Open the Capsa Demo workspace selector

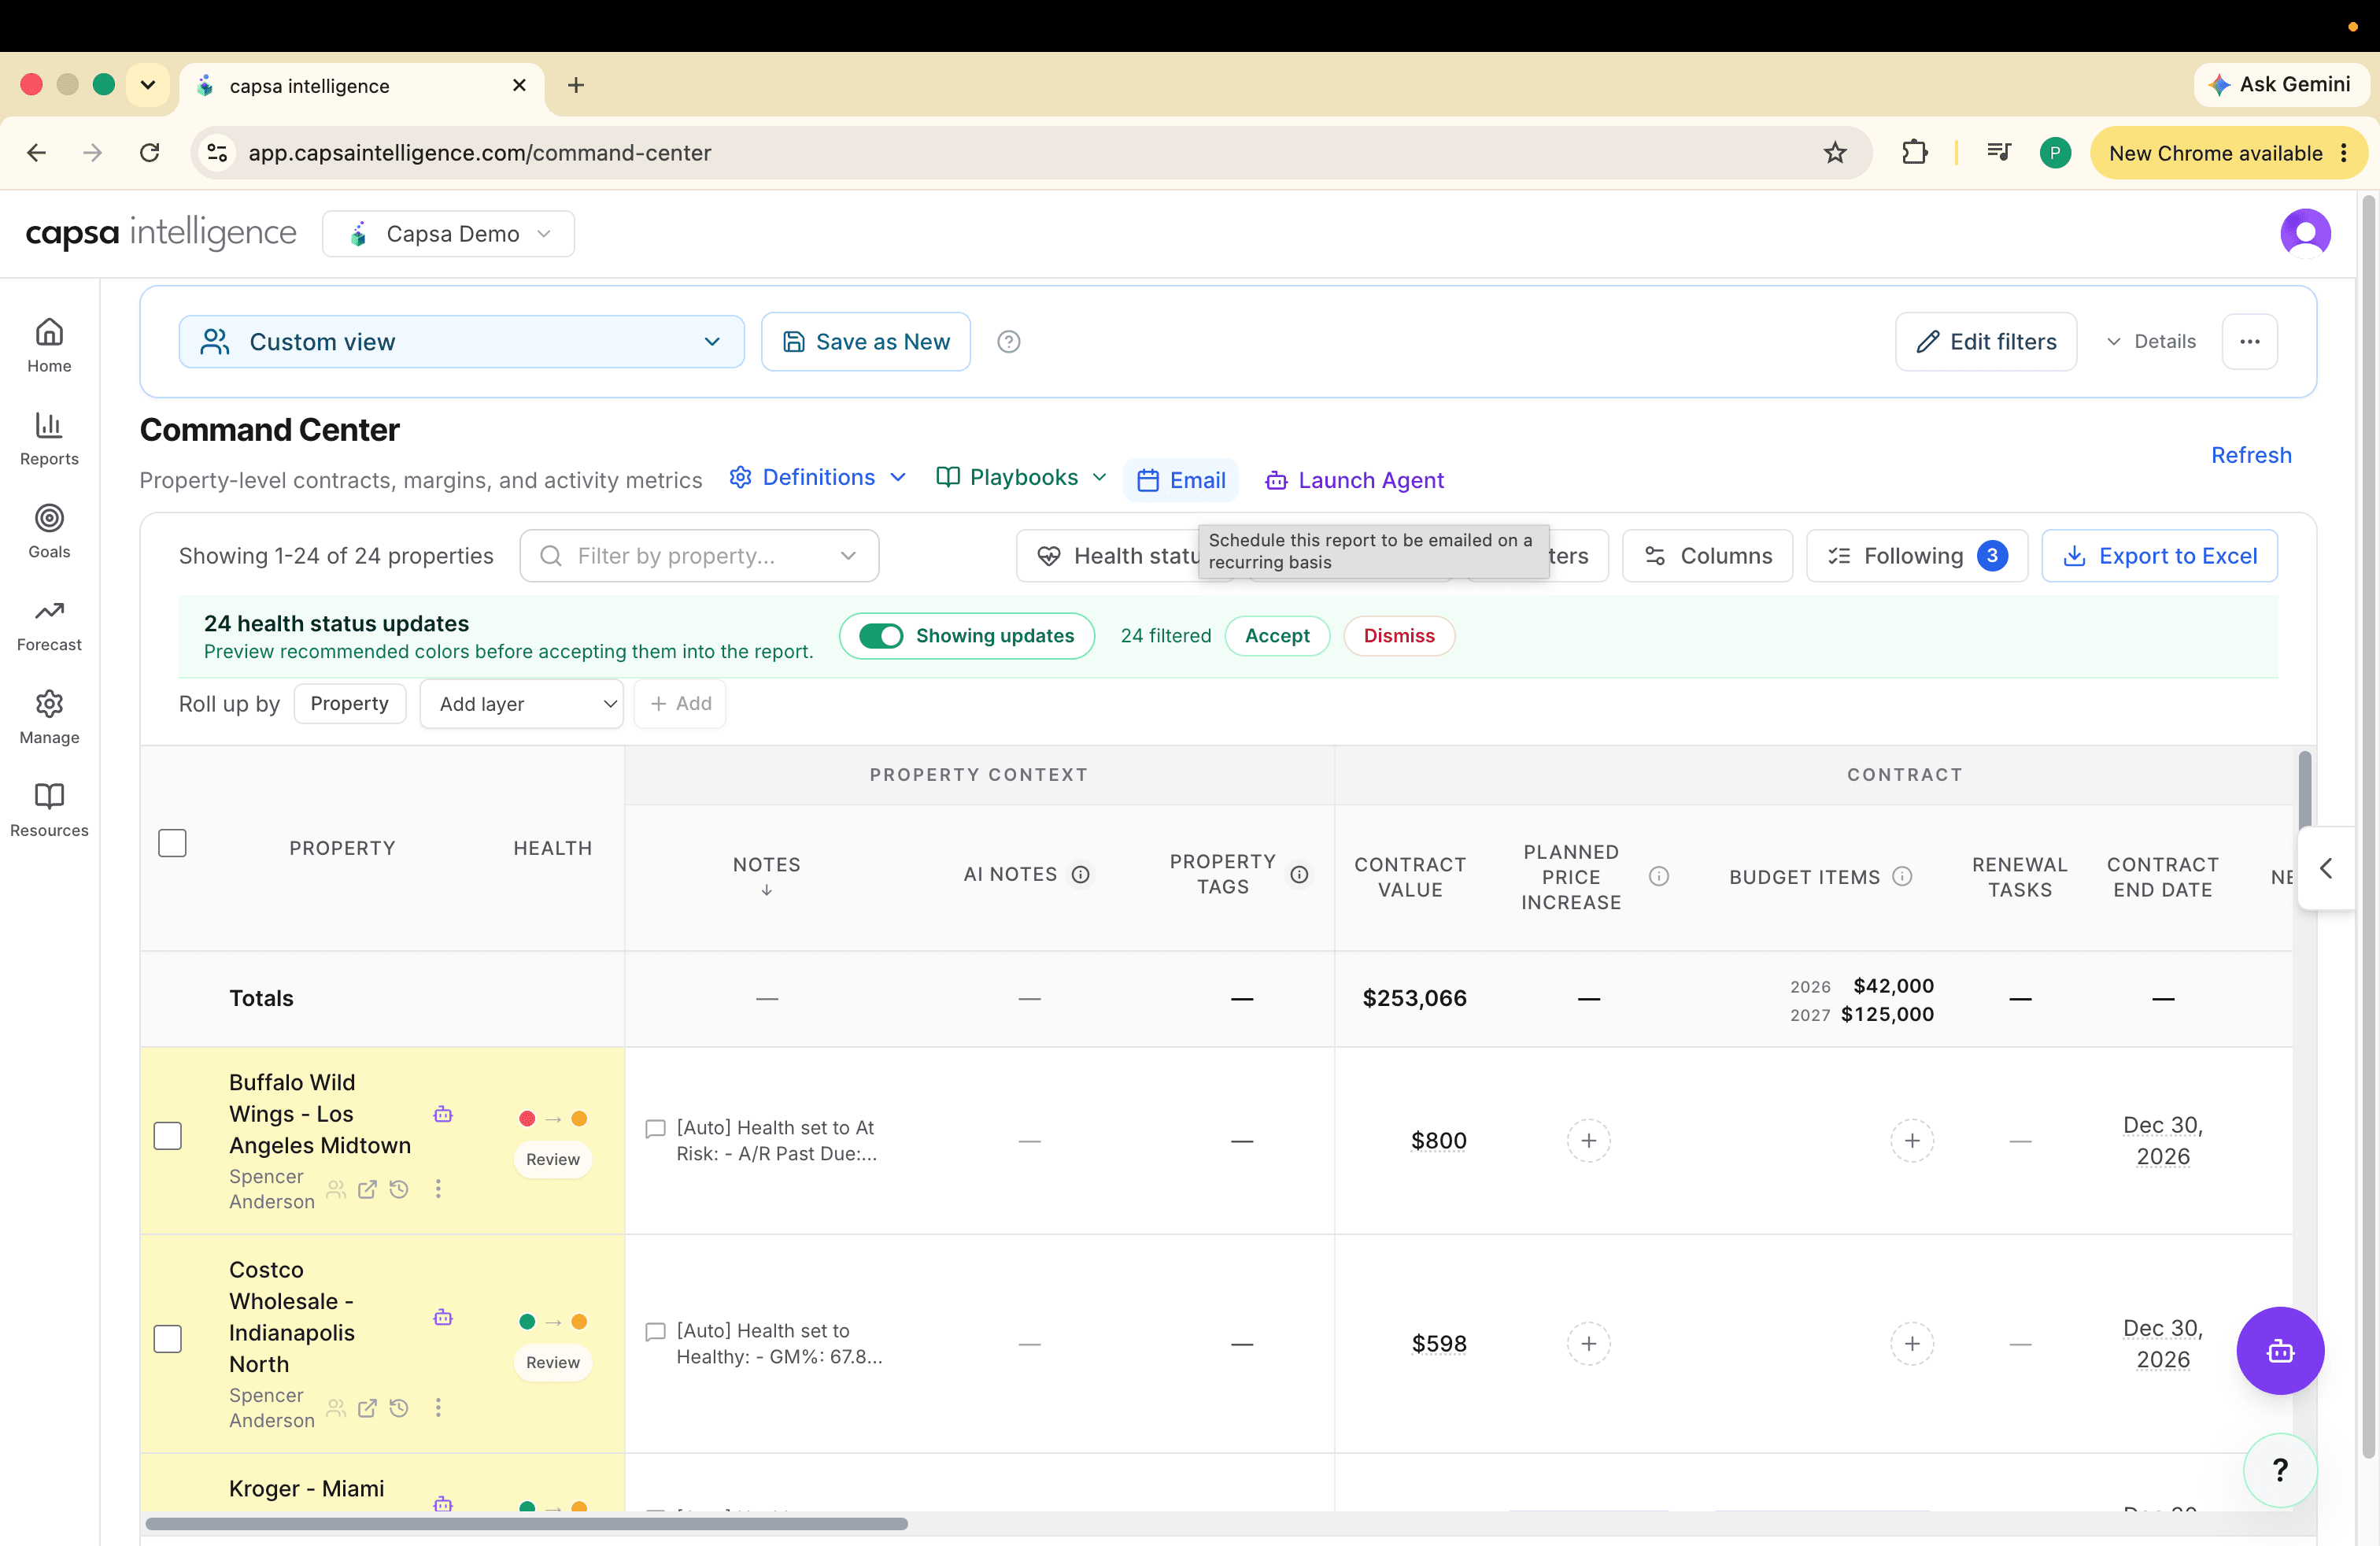[448, 234]
